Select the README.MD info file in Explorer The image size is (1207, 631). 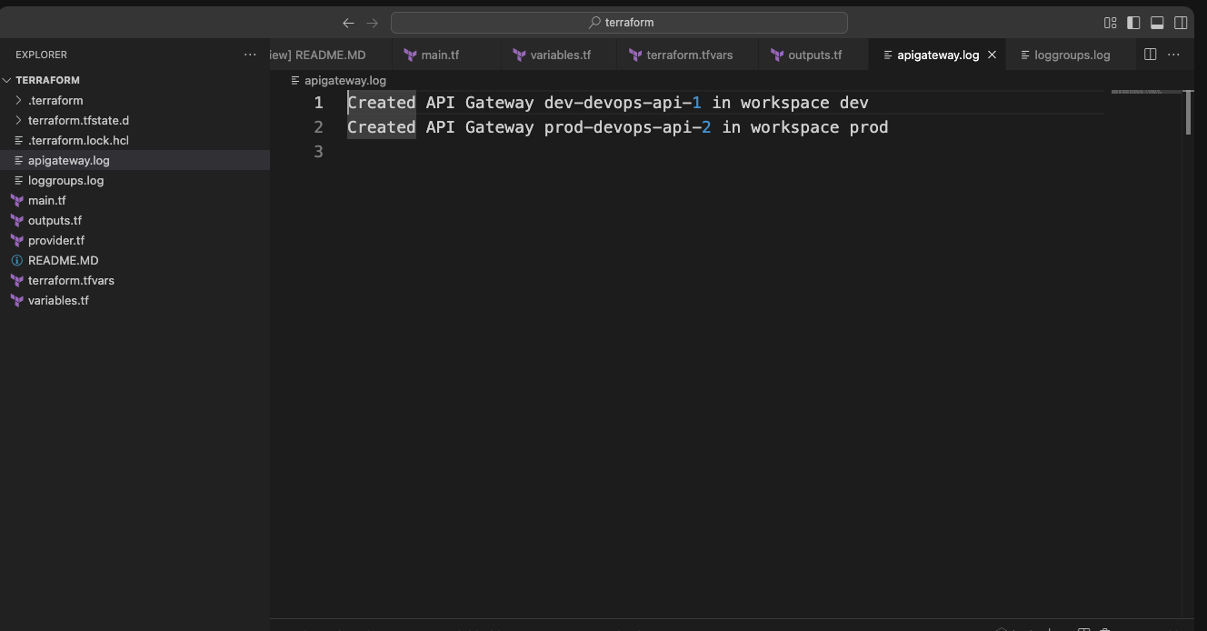(63, 260)
